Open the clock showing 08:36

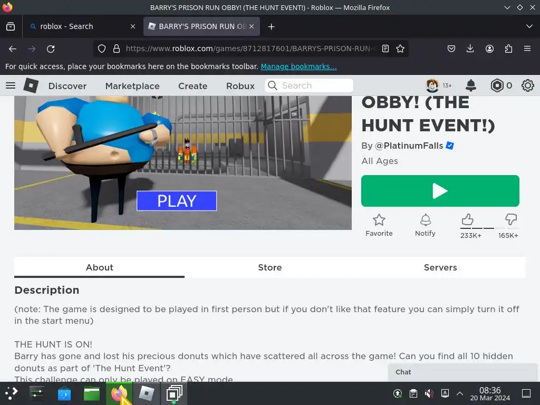point(490,393)
